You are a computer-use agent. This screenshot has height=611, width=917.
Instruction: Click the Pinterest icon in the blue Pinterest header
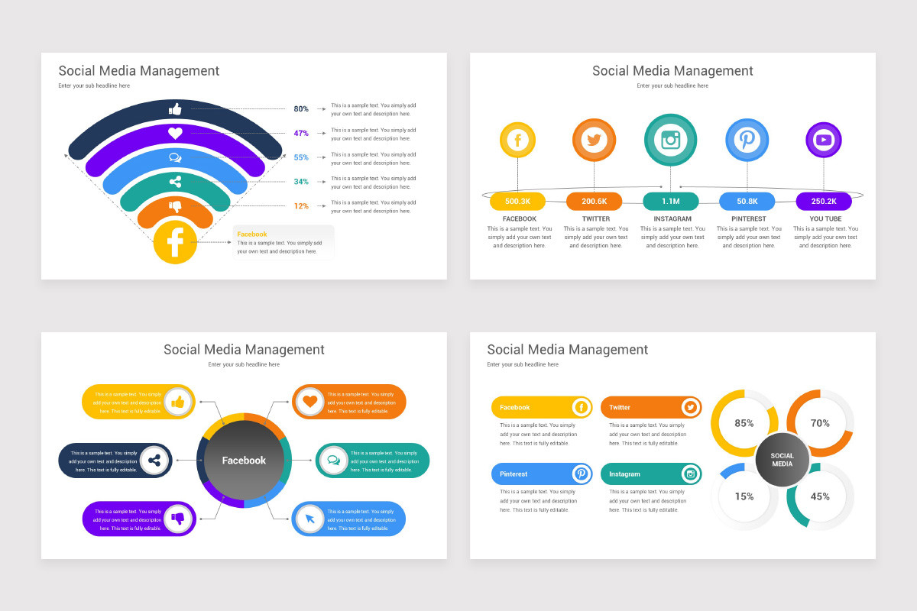coord(582,474)
